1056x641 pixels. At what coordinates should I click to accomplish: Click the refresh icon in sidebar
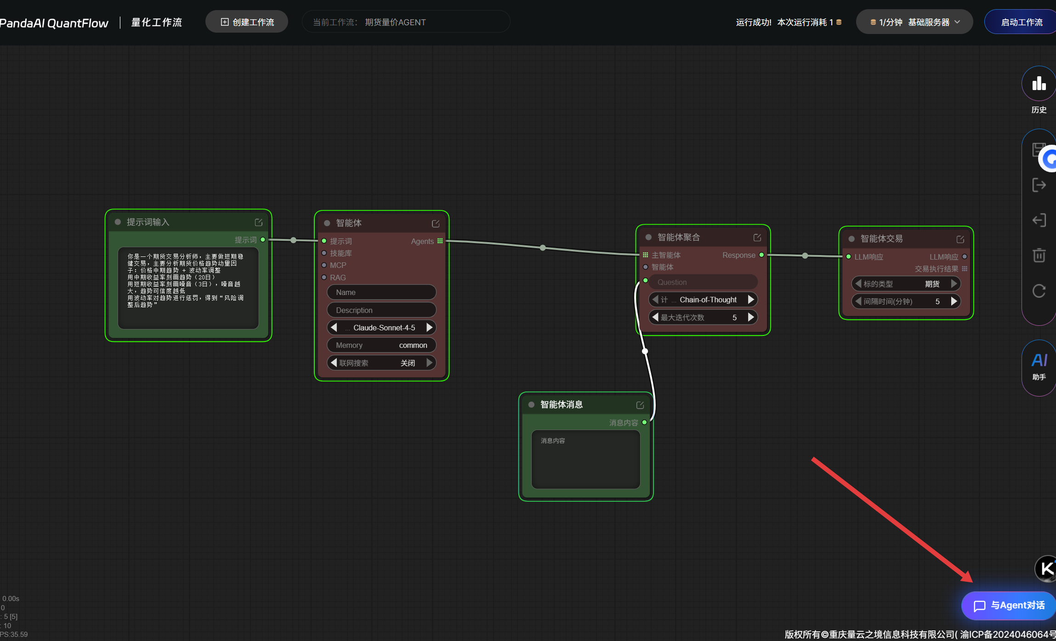coord(1039,291)
